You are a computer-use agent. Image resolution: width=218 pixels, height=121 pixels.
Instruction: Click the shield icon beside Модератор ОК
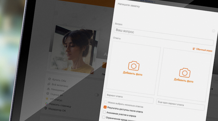(46, 108)
